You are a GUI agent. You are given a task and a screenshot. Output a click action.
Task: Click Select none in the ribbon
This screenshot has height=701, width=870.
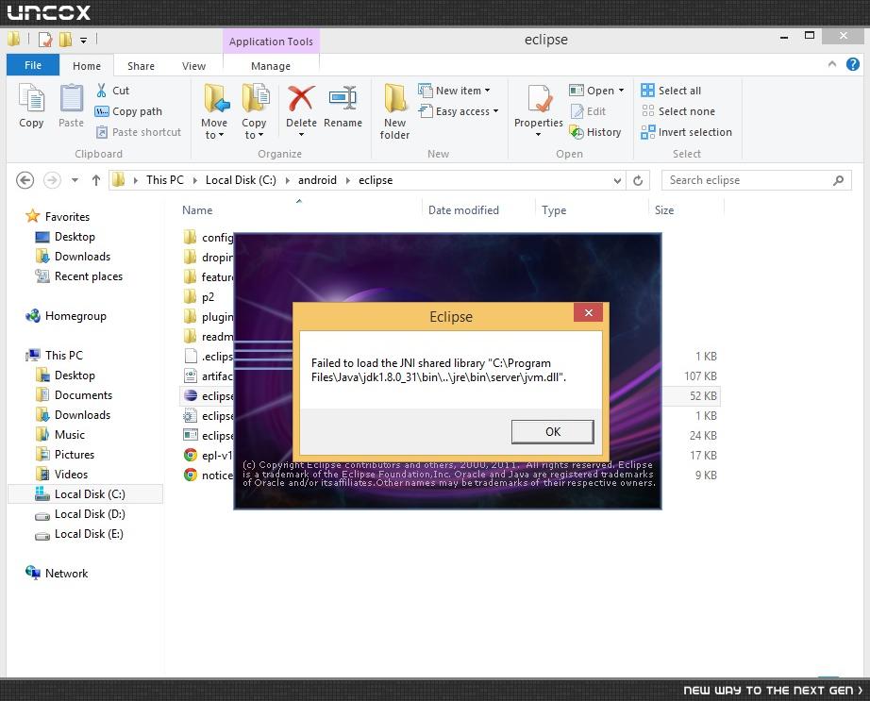[678, 111]
